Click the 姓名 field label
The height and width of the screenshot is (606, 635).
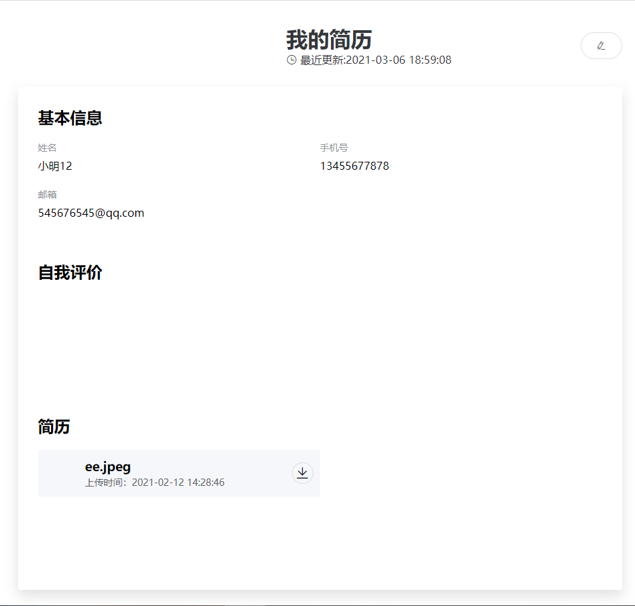(47, 148)
